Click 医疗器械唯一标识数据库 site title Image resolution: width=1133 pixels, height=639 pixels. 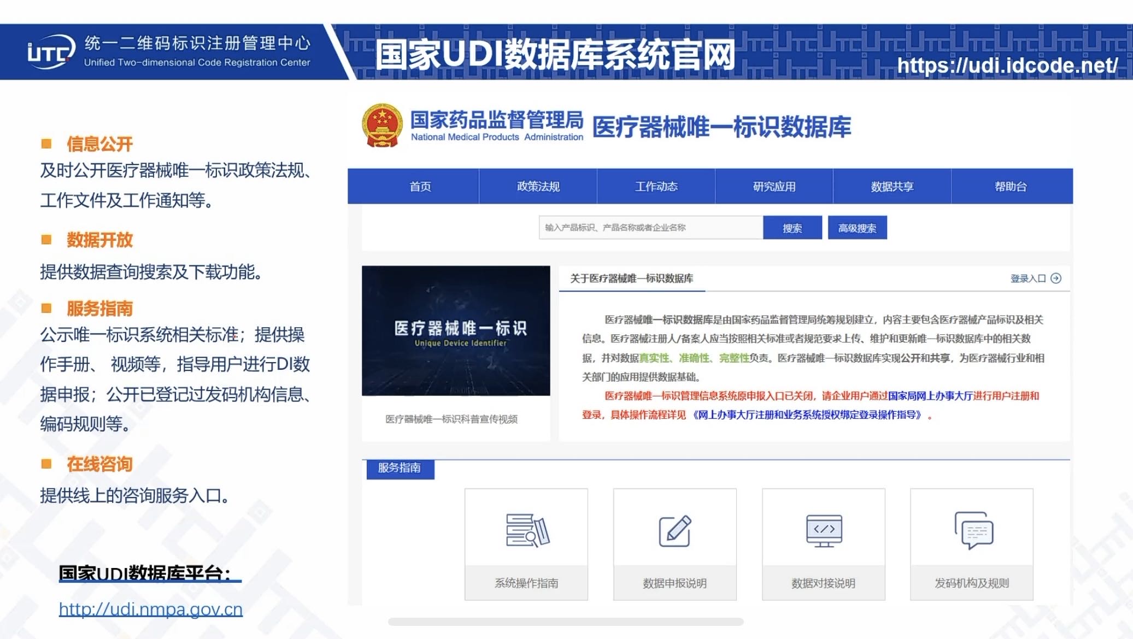pyautogui.click(x=722, y=127)
